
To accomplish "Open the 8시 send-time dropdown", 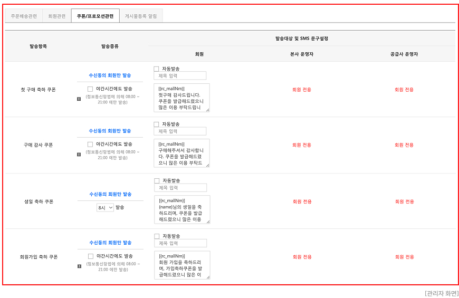I will [105, 208].
